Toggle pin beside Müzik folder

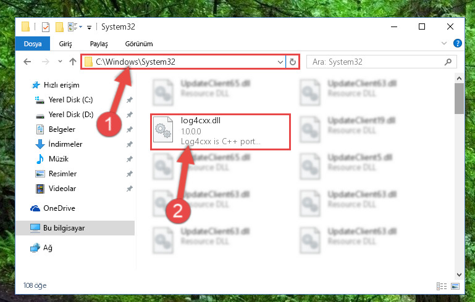pyautogui.click(x=129, y=159)
